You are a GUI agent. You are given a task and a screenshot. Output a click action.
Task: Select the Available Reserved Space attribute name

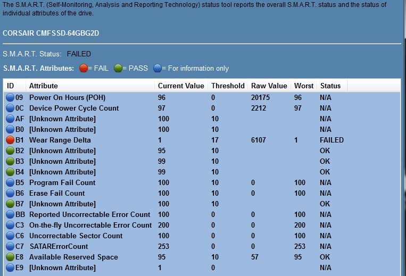(73, 257)
